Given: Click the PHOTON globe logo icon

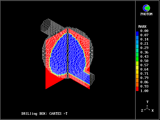Looking at the screenshot, I should (146, 8).
